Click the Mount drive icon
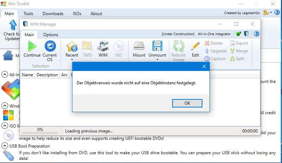 [139, 46]
